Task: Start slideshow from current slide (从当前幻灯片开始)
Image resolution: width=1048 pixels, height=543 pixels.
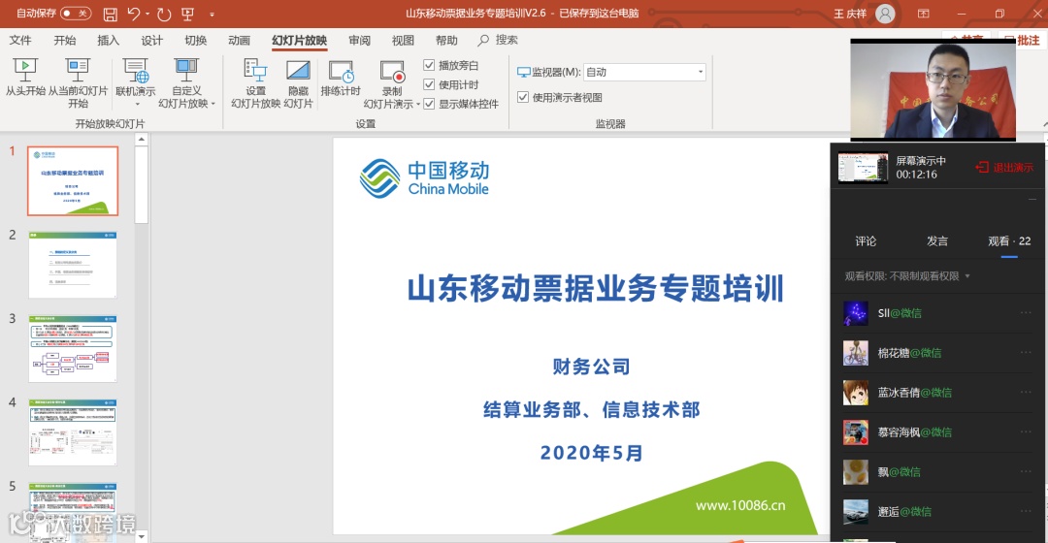Action: pos(78,82)
